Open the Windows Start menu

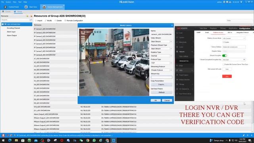click(x=3, y=140)
